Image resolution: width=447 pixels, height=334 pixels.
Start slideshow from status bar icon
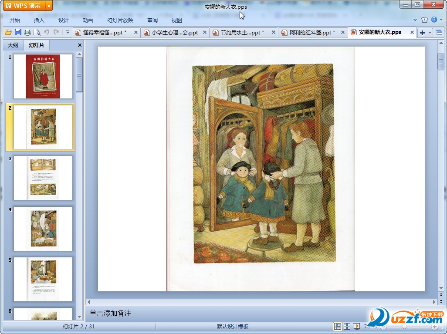click(356, 326)
